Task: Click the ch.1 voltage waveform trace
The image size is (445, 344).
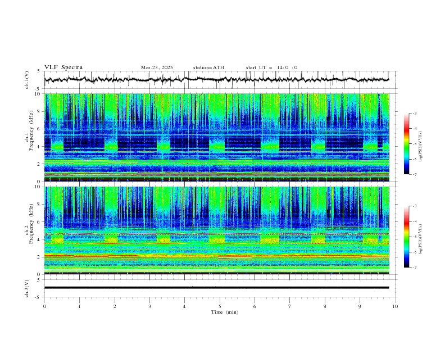Action: 216,80
